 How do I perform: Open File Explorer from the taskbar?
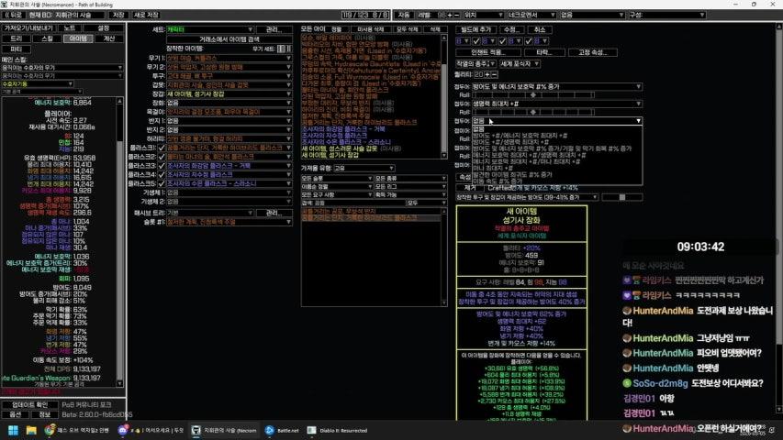tap(31, 429)
